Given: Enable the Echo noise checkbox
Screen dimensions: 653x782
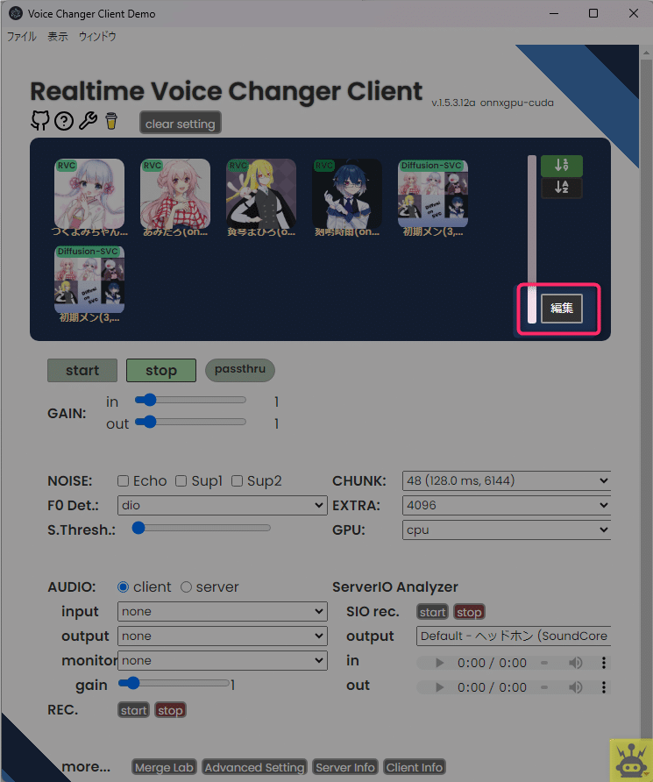Looking at the screenshot, I should click(x=123, y=480).
